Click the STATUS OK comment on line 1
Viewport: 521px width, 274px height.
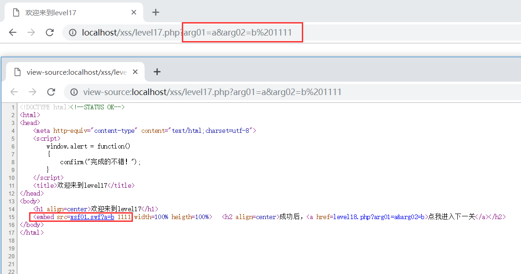97,107
